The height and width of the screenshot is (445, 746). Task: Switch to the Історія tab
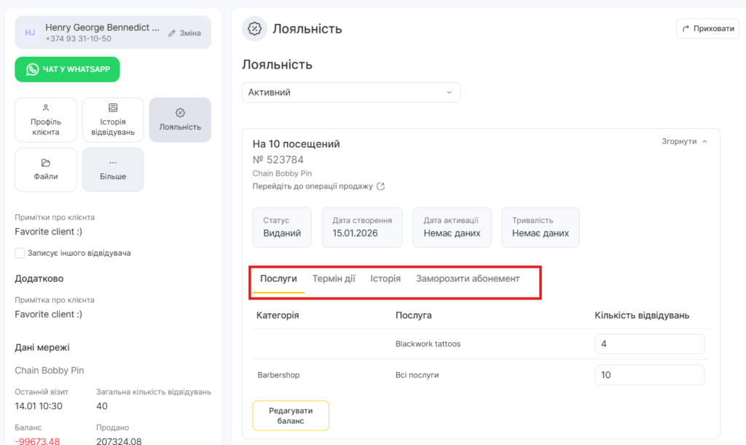click(385, 278)
